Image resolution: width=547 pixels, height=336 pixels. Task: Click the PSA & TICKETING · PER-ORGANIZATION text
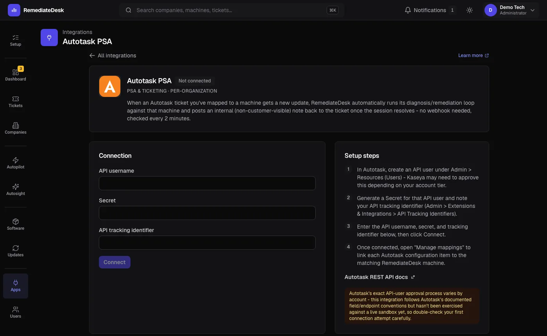coord(172,91)
